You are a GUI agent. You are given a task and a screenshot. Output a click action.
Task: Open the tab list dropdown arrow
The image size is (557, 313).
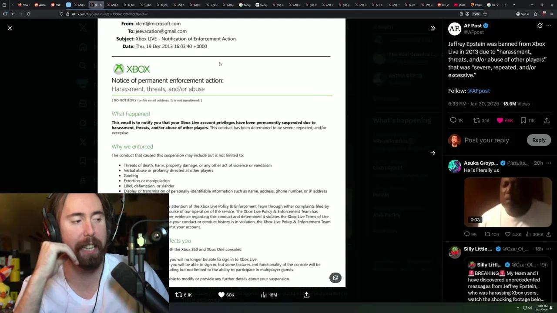(x=514, y=5)
